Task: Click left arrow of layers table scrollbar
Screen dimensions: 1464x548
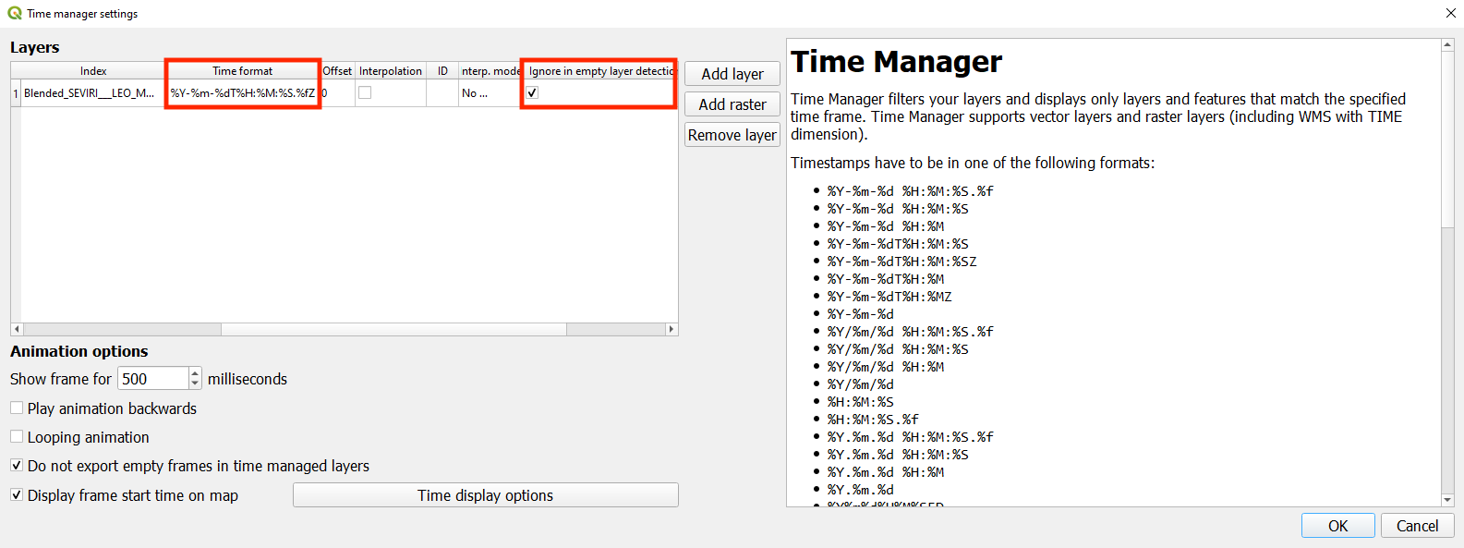Action: pos(16,329)
